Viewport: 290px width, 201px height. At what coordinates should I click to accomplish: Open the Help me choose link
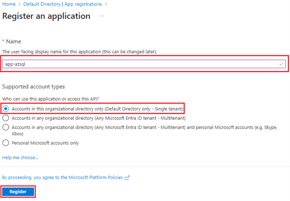coord(20,158)
